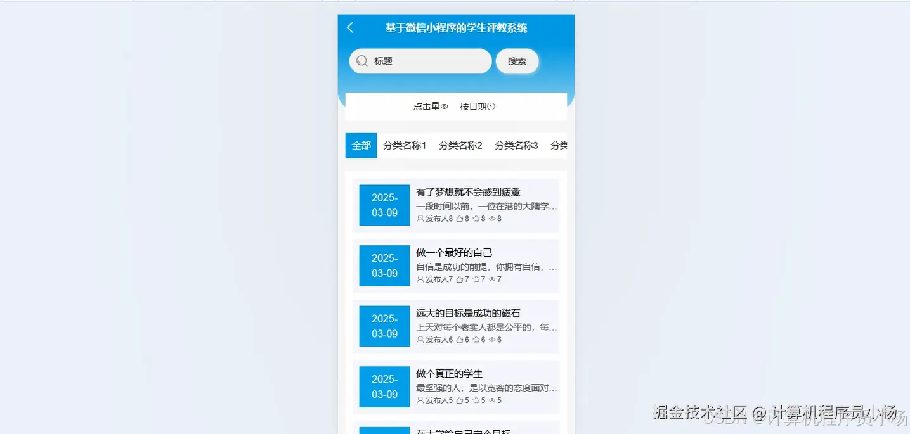Switch to the 分类名称2 category tab
Image resolution: width=910 pixels, height=434 pixels.
pos(461,145)
